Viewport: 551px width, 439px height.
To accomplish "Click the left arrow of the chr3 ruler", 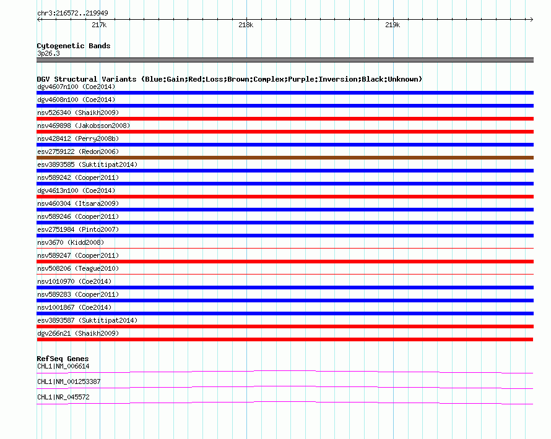I will pyautogui.click(x=38, y=20).
